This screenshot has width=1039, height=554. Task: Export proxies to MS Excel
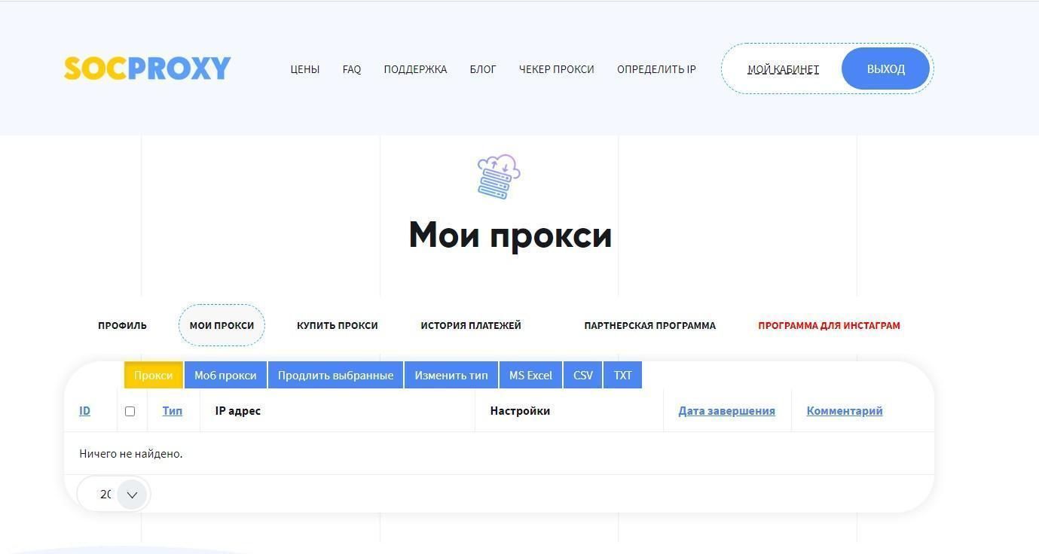[x=530, y=375]
